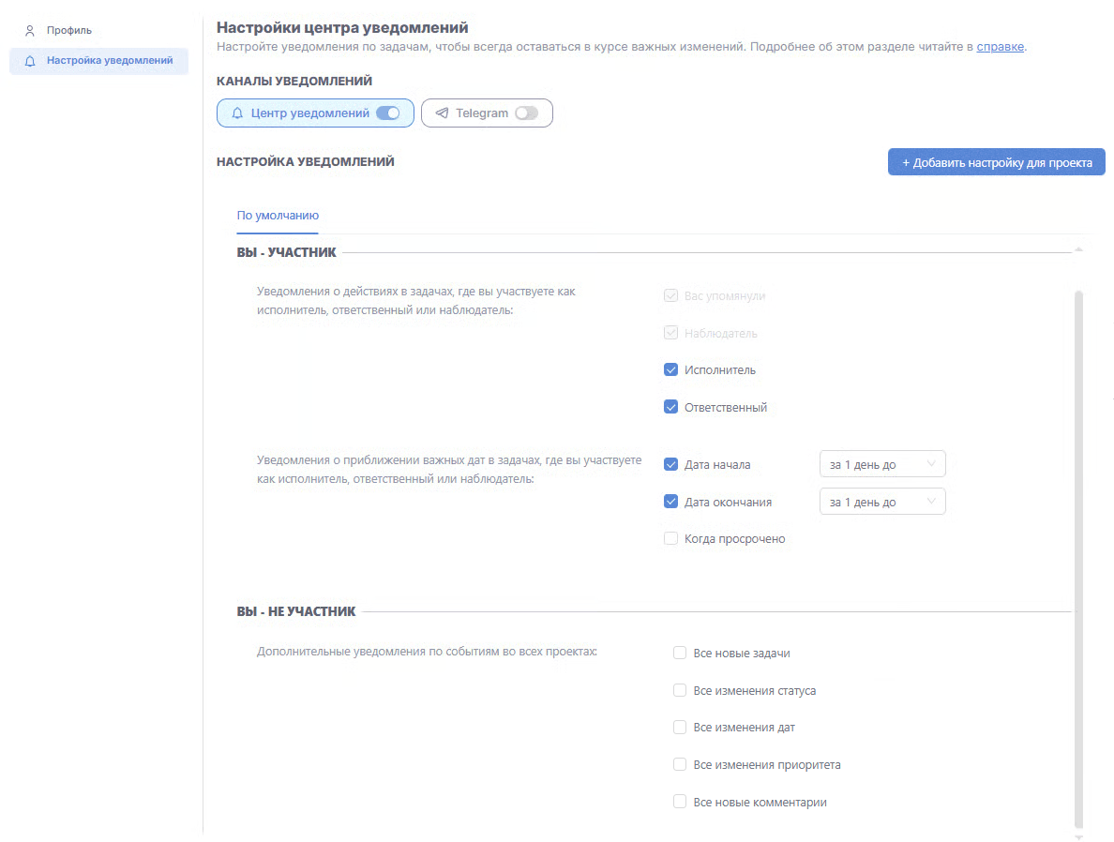Uncheck the Ответственный checkbox
The height and width of the screenshot is (842, 1114).
pos(670,408)
